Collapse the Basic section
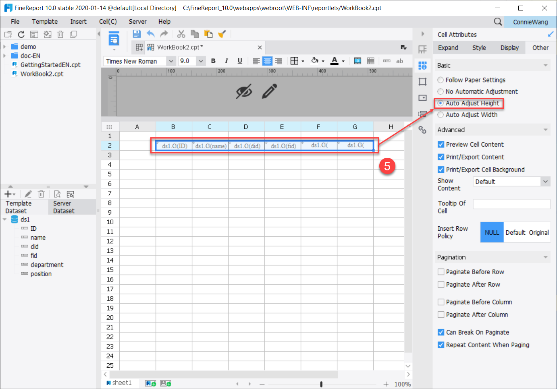Screen dimensions: 557x389 tap(546, 65)
